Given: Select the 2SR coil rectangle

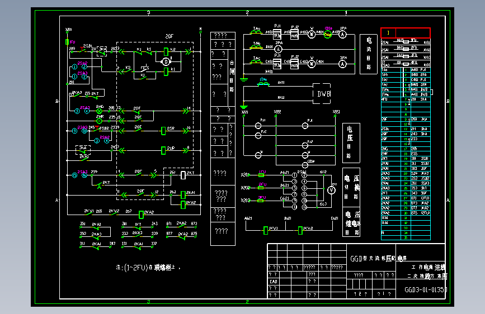Looking at the screenshot, I should click(163, 131).
